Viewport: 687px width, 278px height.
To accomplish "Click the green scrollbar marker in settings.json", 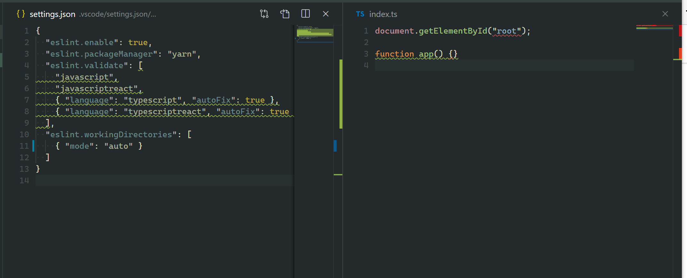I will tap(341, 94).
